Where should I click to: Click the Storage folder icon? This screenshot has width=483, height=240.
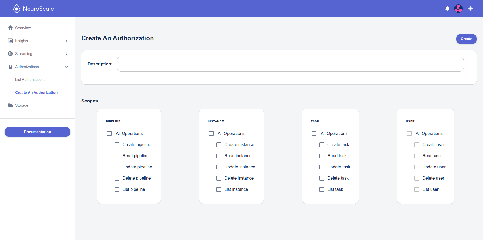coord(10,105)
